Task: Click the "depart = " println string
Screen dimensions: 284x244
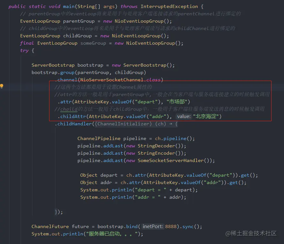Action: pos(150,190)
